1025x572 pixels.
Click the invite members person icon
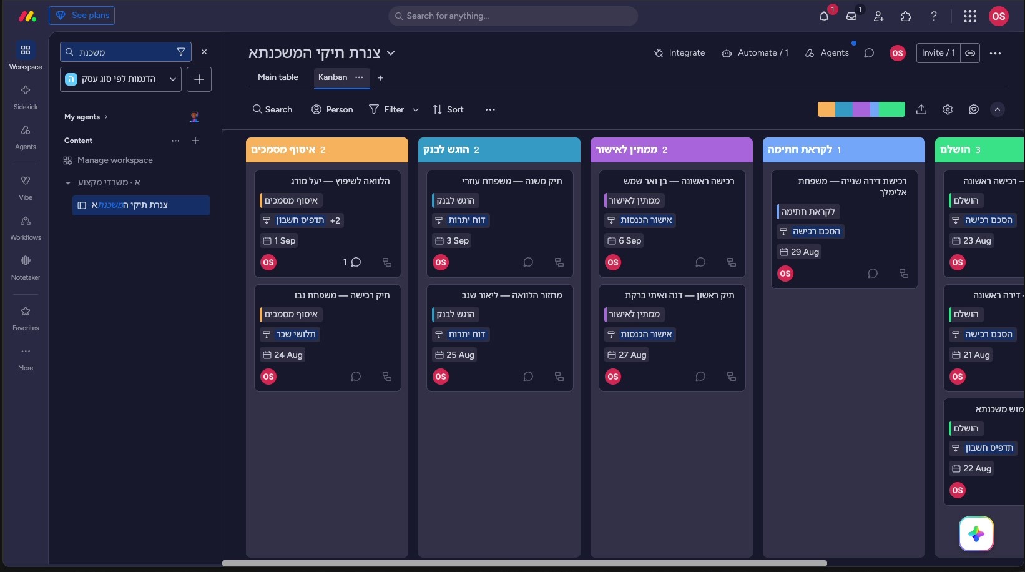[879, 17]
